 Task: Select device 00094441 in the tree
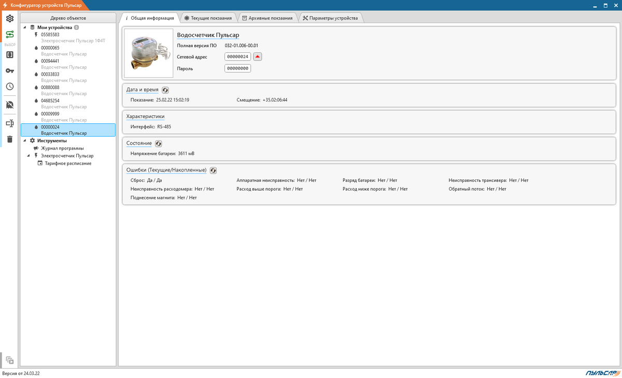pyautogui.click(x=68, y=64)
